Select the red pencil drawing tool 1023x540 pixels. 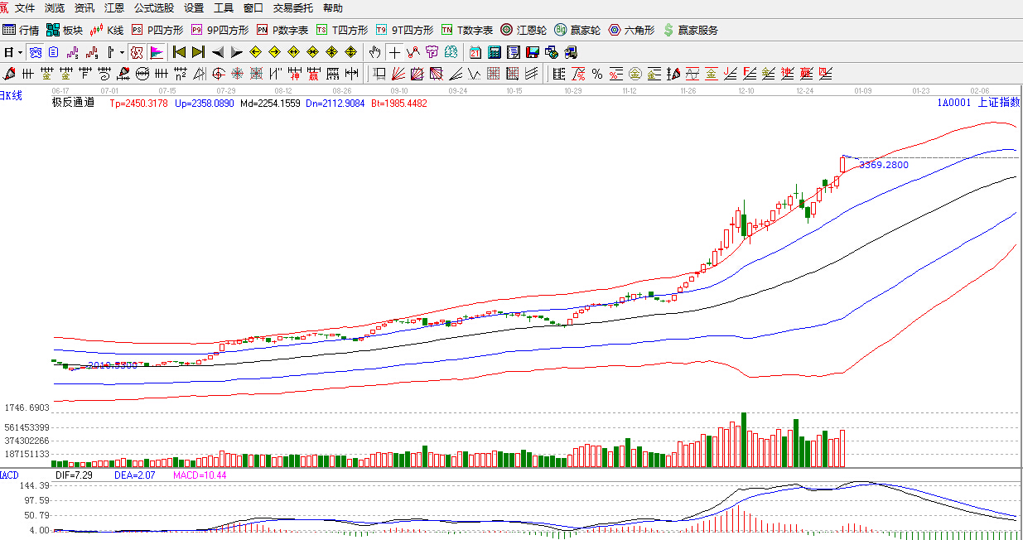10,74
